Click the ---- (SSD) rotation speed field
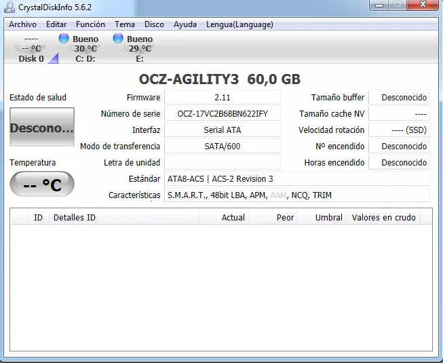This screenshot has width=443, height=363. tap(399, 130)
